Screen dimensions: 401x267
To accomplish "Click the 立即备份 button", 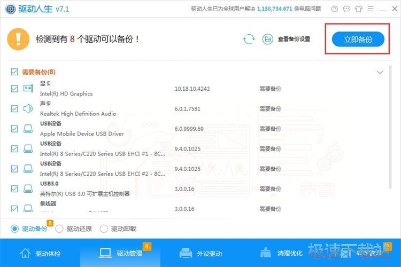I will click(358, 39).
